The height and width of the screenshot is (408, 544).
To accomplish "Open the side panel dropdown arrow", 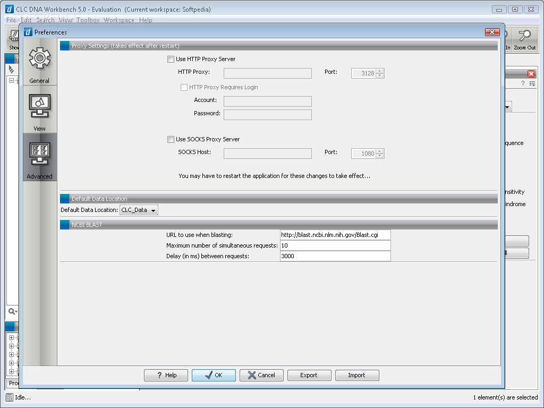I will (x=507, y=106).
